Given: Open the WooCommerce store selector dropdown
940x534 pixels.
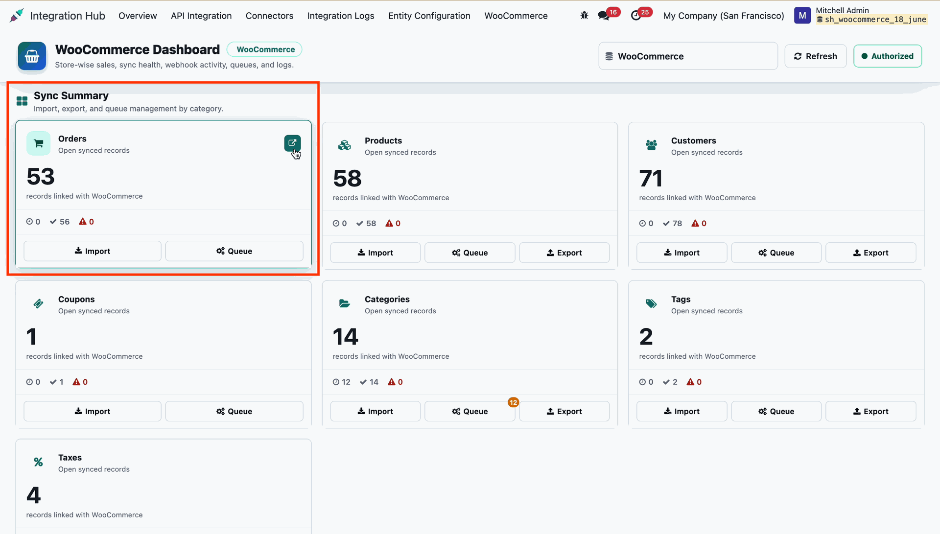Looking at the screenshot, I should tap(688, 56).
